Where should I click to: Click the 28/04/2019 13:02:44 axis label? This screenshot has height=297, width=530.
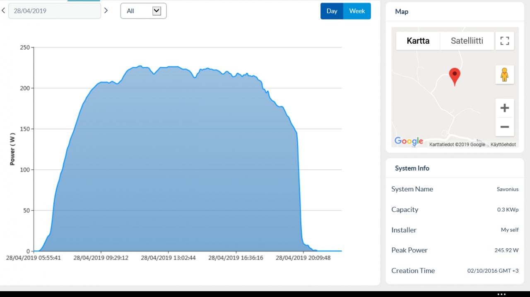[x=168, y=258]
